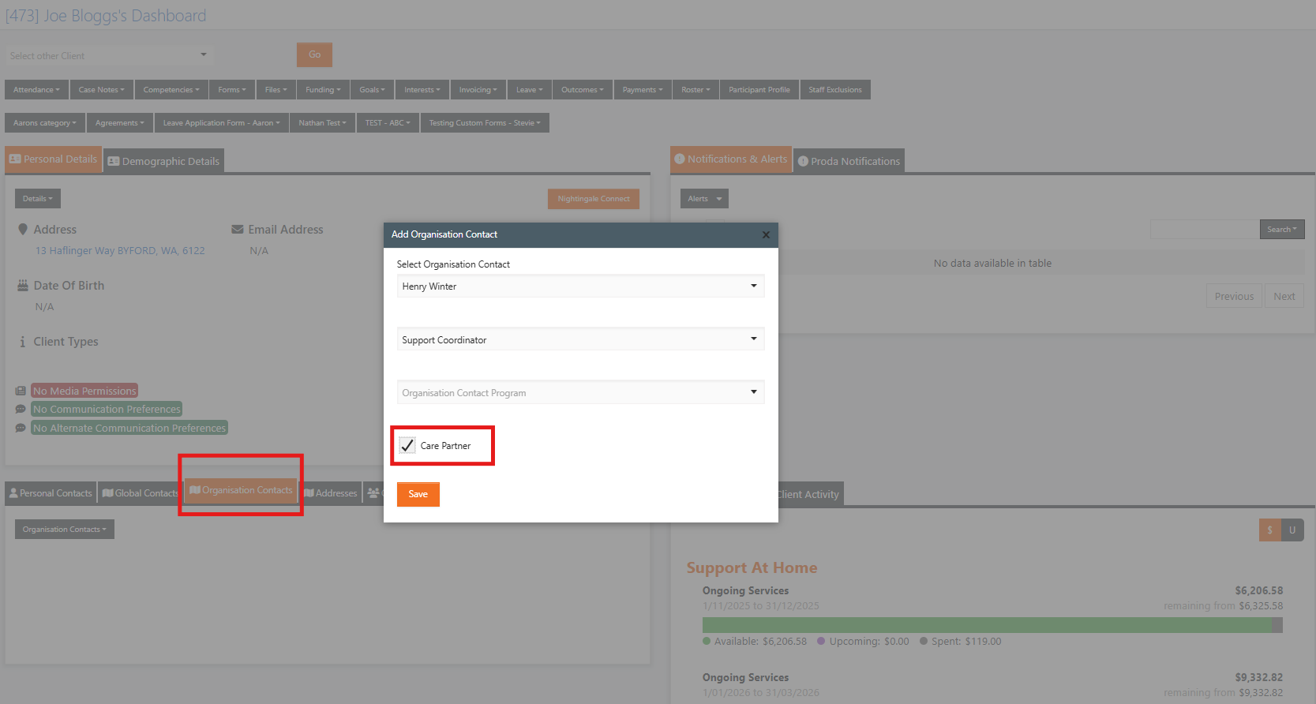1316x704 pixels.
Task: Tick the Care Partner checkbox
Action: coord(407,446)
